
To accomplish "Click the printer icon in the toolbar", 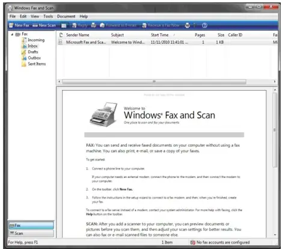I will click(187, 25).
